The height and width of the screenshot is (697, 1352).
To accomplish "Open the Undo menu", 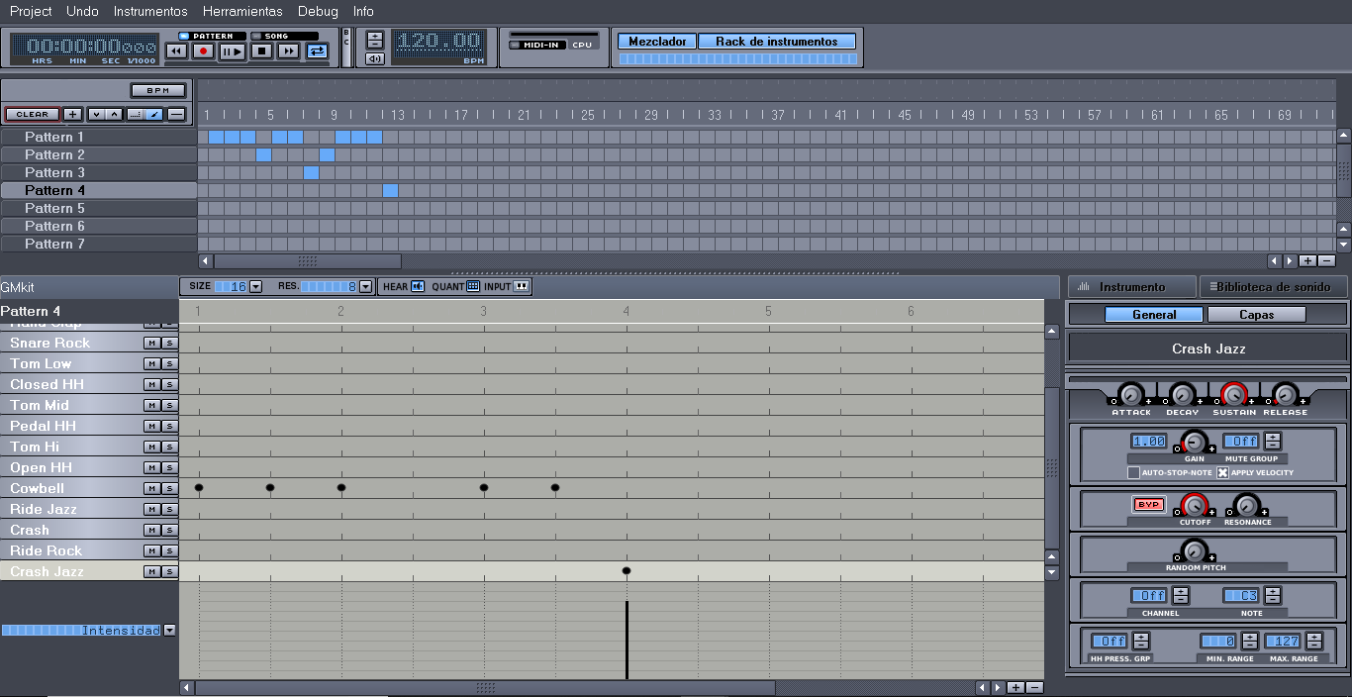I will (82, 11).
